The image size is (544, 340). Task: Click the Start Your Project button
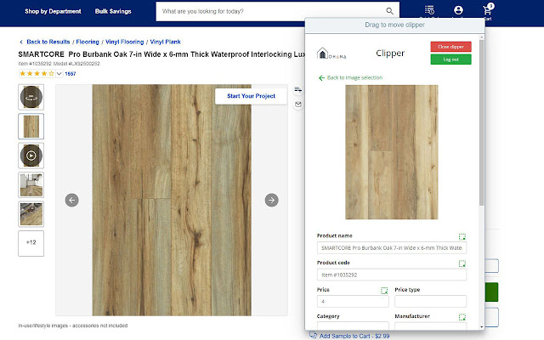252,96
